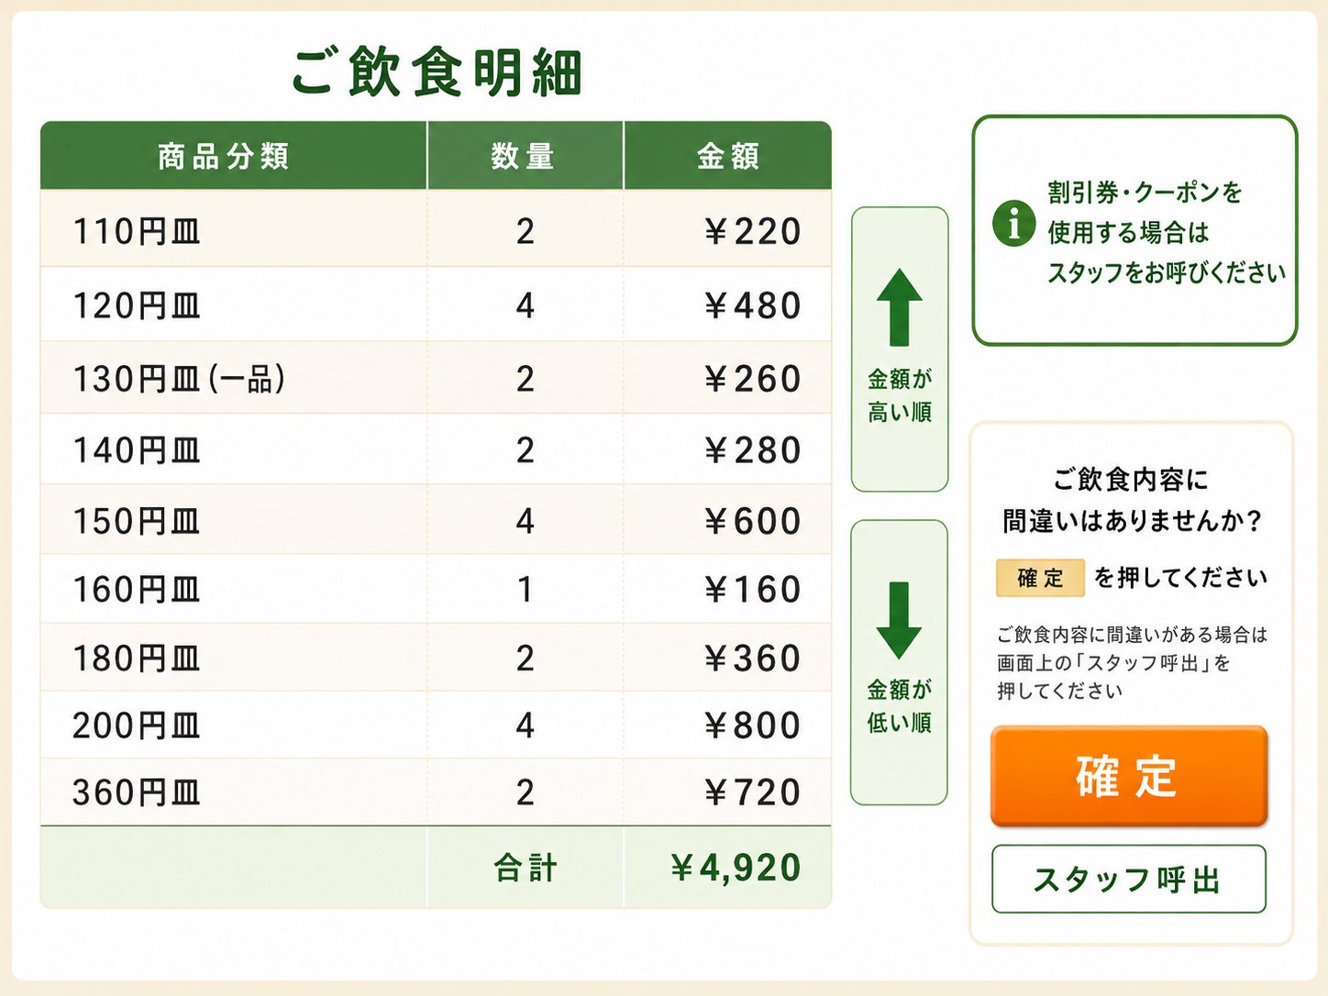Click the ¥4,920 total amount
This screenshot has width=1328, height=996.
coord(736,868)
